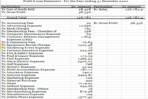Select the 'Meals' cell

11,83
